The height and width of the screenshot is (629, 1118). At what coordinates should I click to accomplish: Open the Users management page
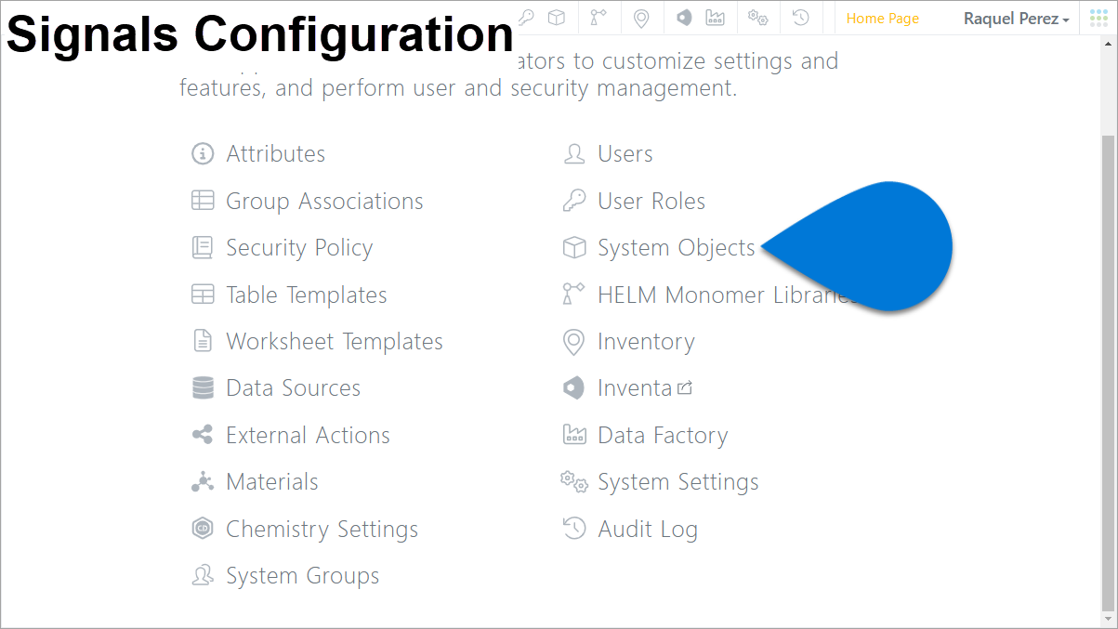tap(625, 154)
